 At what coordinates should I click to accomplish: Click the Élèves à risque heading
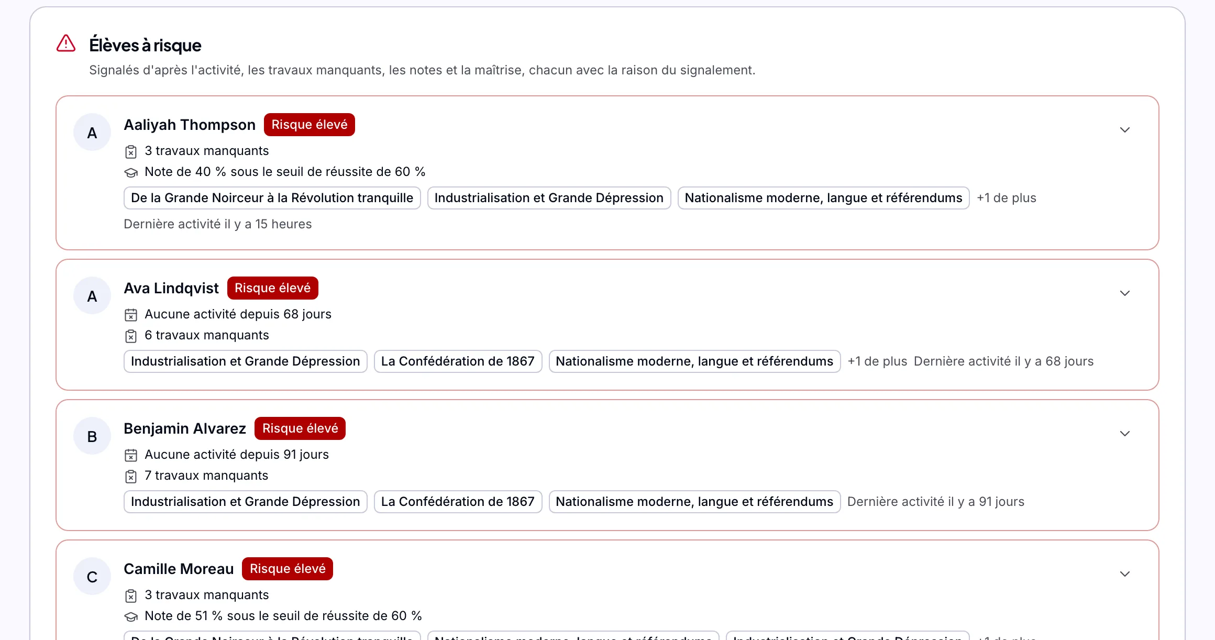145,46
